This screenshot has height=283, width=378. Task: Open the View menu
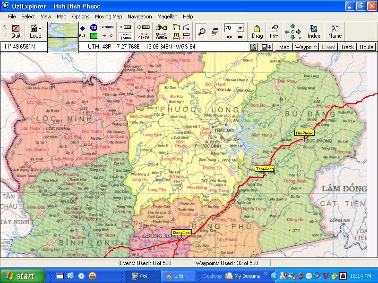[46, 17]
